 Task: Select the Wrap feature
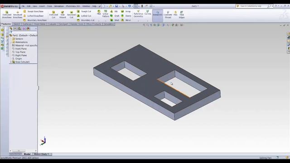126,11
